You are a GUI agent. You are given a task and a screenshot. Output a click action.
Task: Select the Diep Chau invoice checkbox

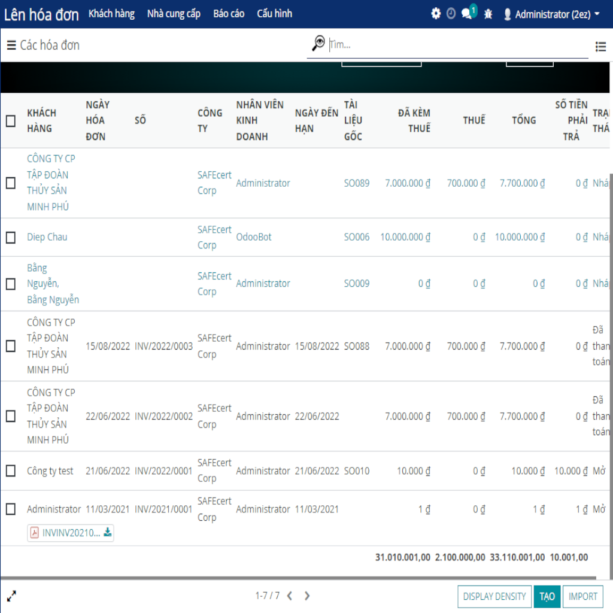(x=11, y=238)
